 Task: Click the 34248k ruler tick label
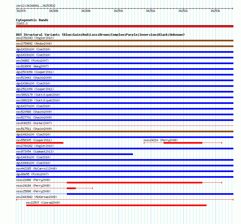(54, 11)
